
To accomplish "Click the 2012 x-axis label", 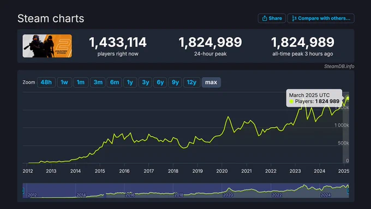I will [28, 171].
